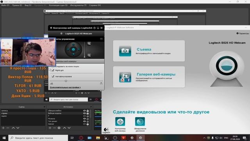Toggle visibility of обводка вебки source
250x141 pixels.
(x=84, y=110)
